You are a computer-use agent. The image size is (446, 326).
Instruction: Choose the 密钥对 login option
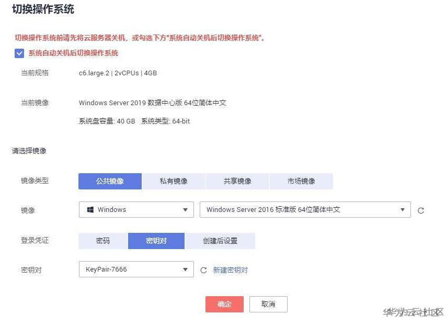pos(156,241)
